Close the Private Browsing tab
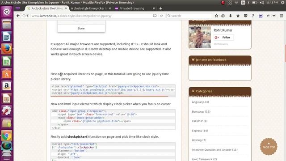 154,8
